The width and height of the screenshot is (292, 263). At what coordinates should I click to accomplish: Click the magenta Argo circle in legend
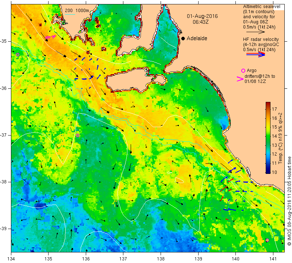tap(243, 70)
